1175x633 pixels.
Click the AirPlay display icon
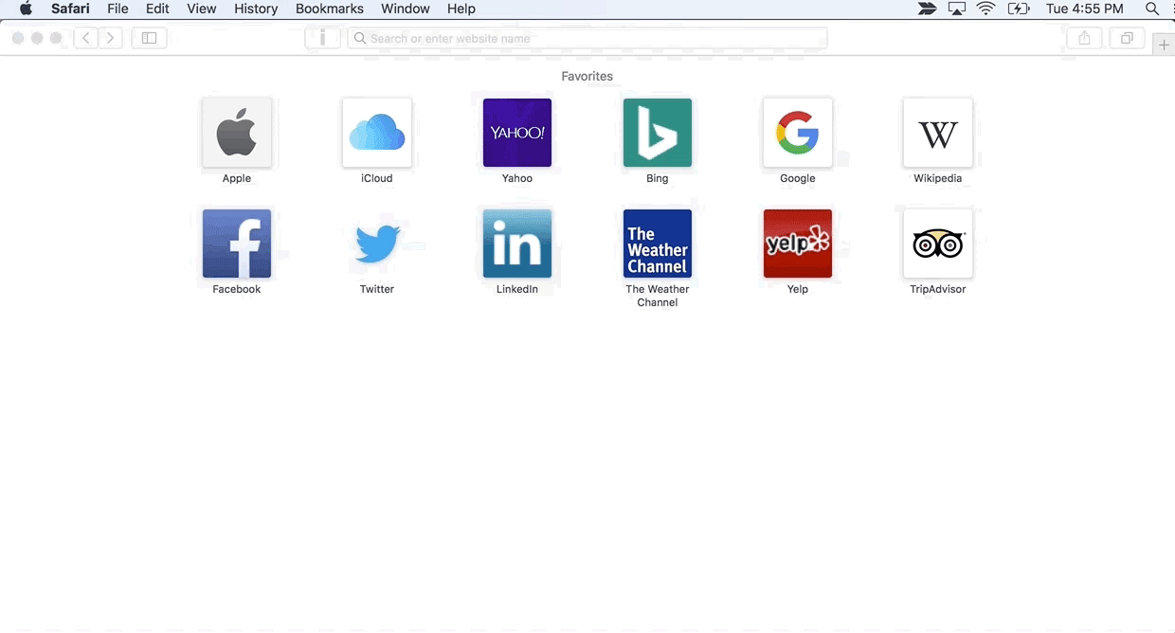pyautogui.click(x=957, y=9)
